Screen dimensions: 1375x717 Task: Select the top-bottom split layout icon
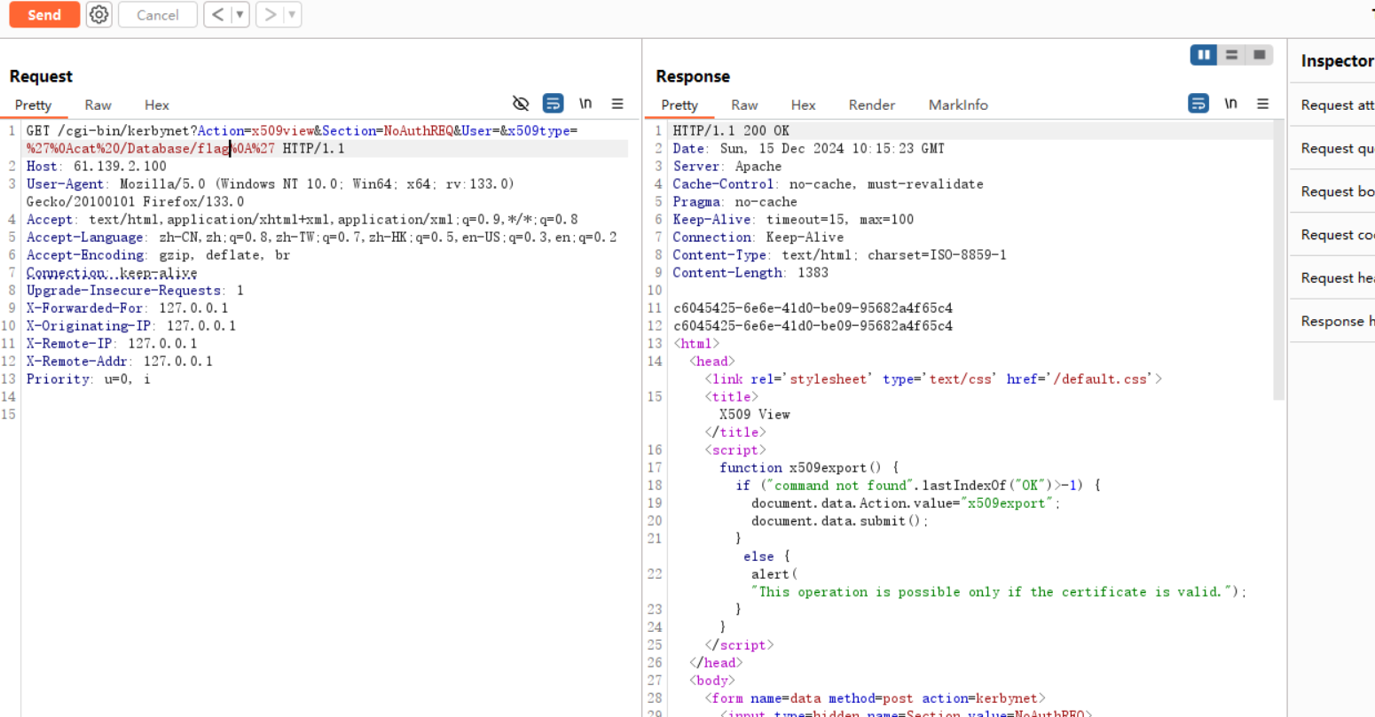[1231, 55]
